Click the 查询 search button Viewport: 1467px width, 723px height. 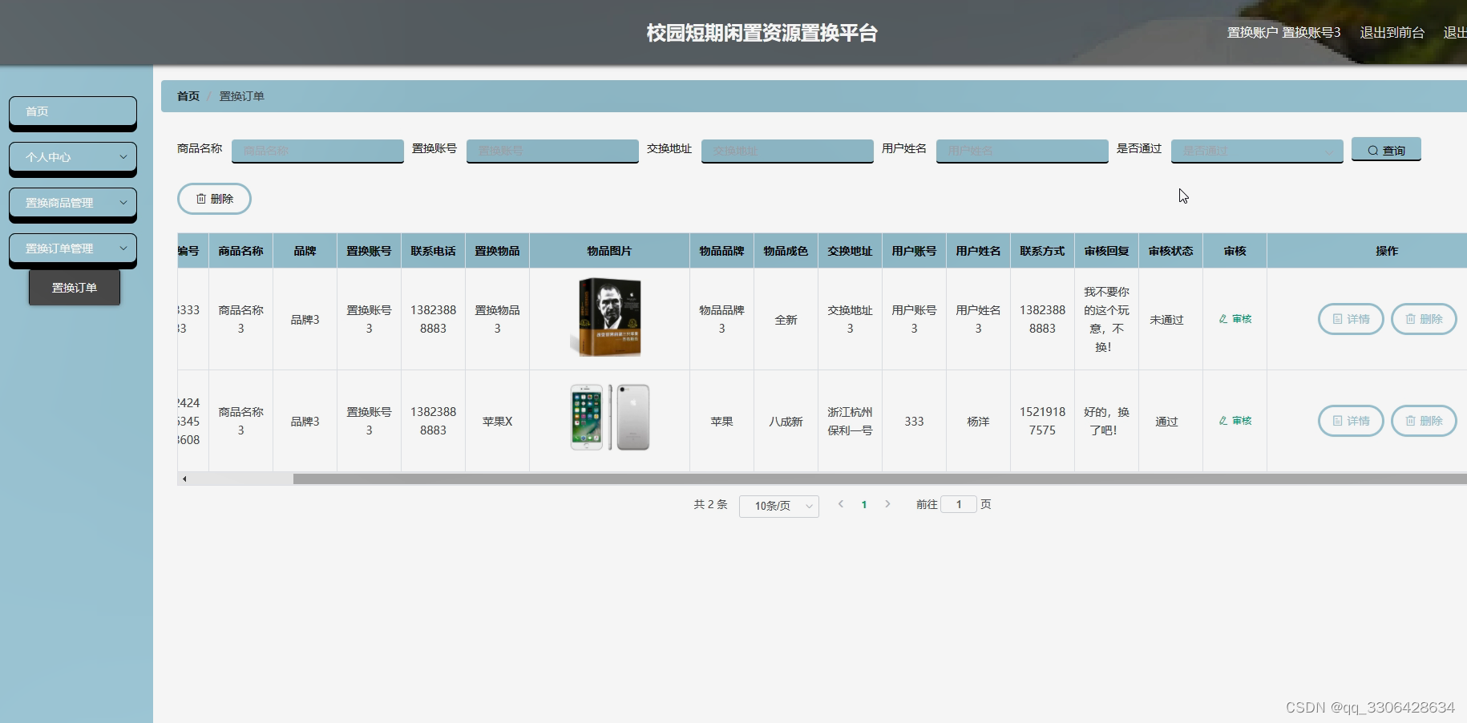pos(1386,150)
